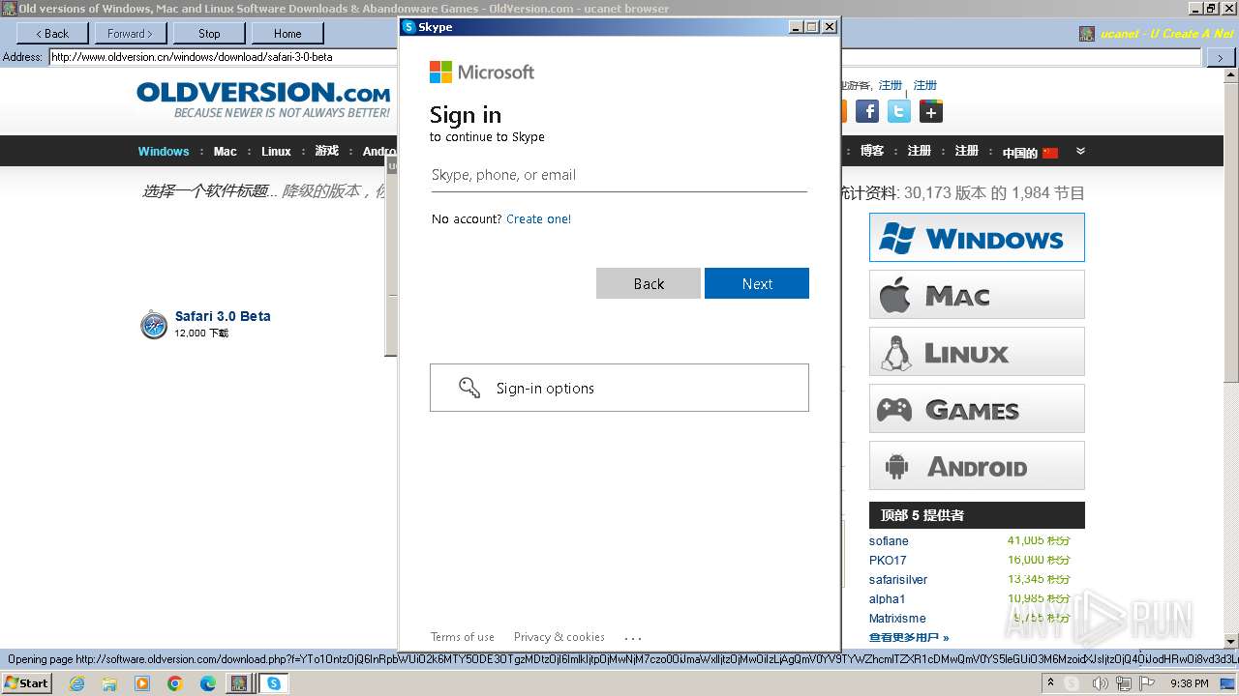The width and height of the screenshot is (1239, 696).
Task: Click the address bar go arrow button
Action: 1220,57
